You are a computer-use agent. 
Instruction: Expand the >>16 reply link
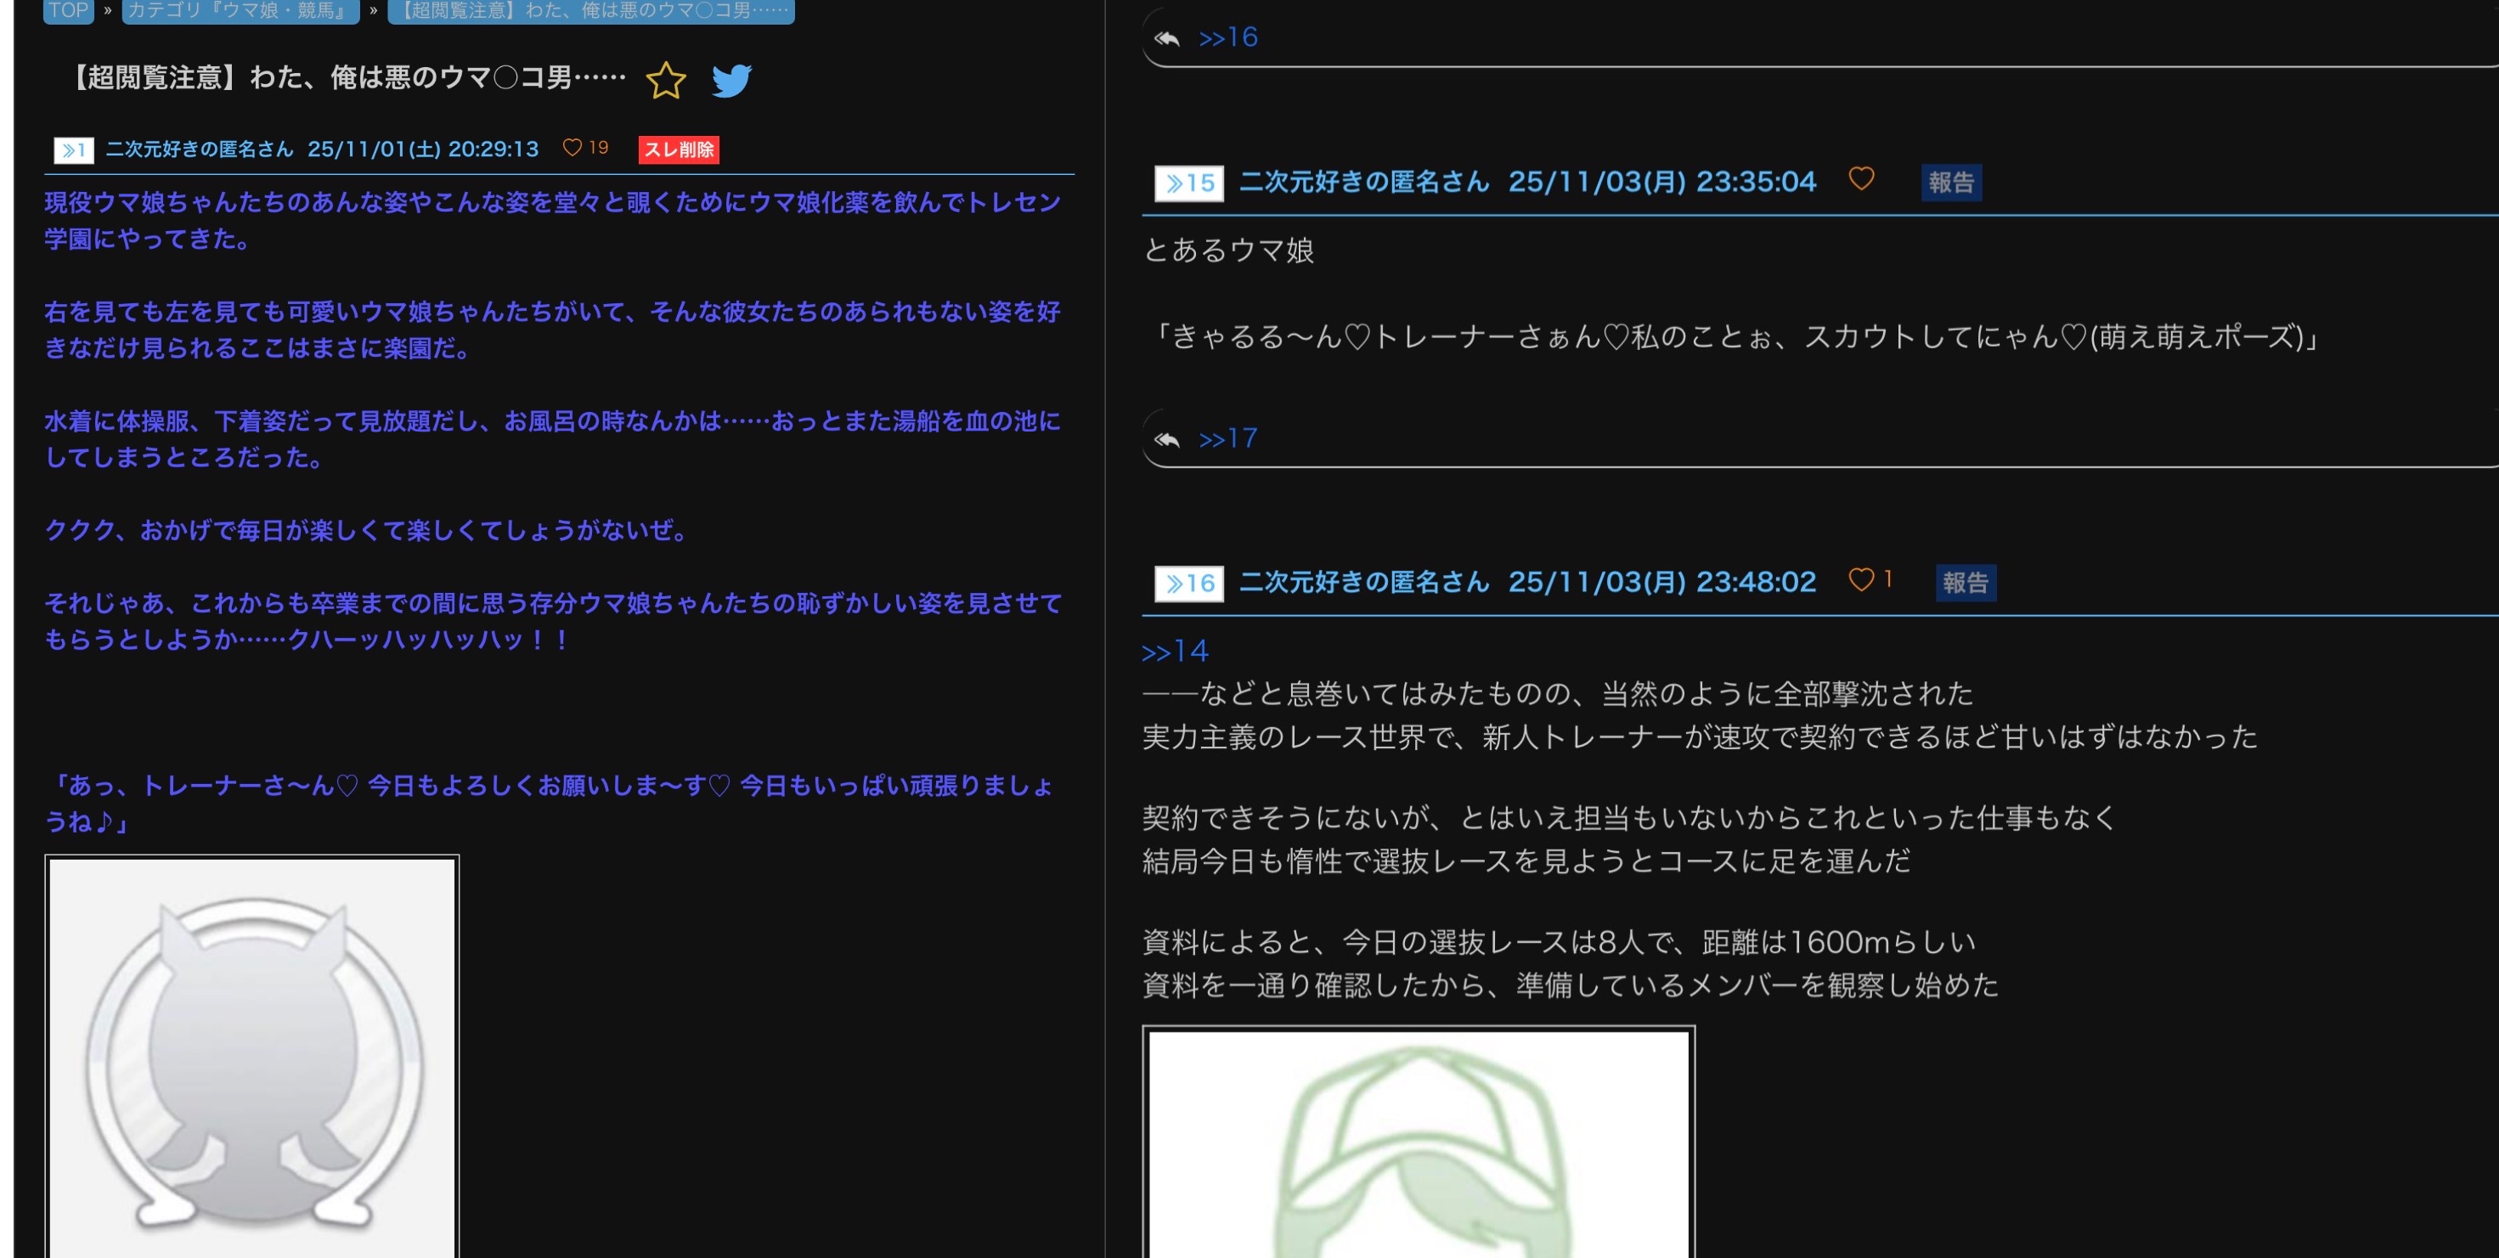tap(1228, 38)
